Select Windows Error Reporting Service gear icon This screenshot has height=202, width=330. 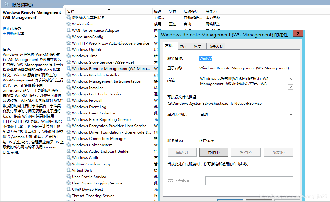[x=69, y=119]
